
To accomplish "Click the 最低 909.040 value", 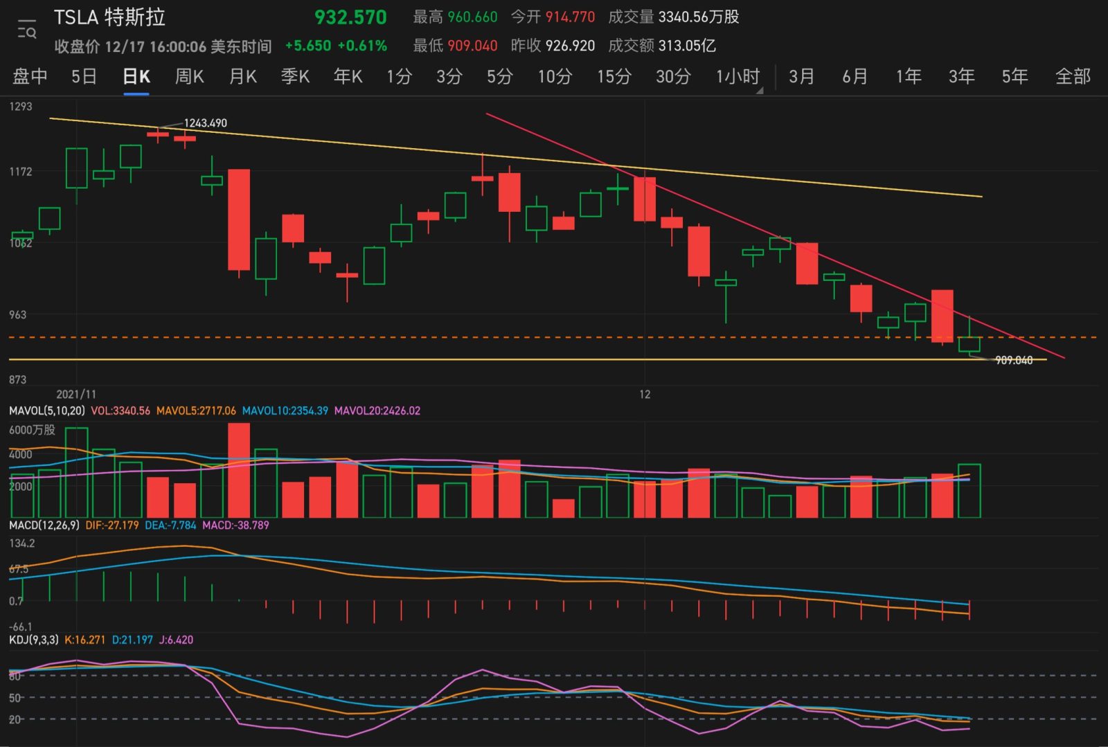I will (472, 46).
